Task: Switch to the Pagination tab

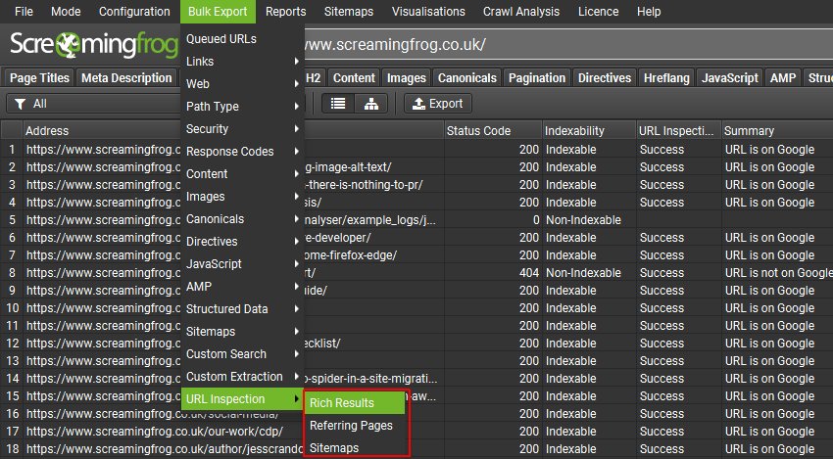Action: tap(537, 78)
